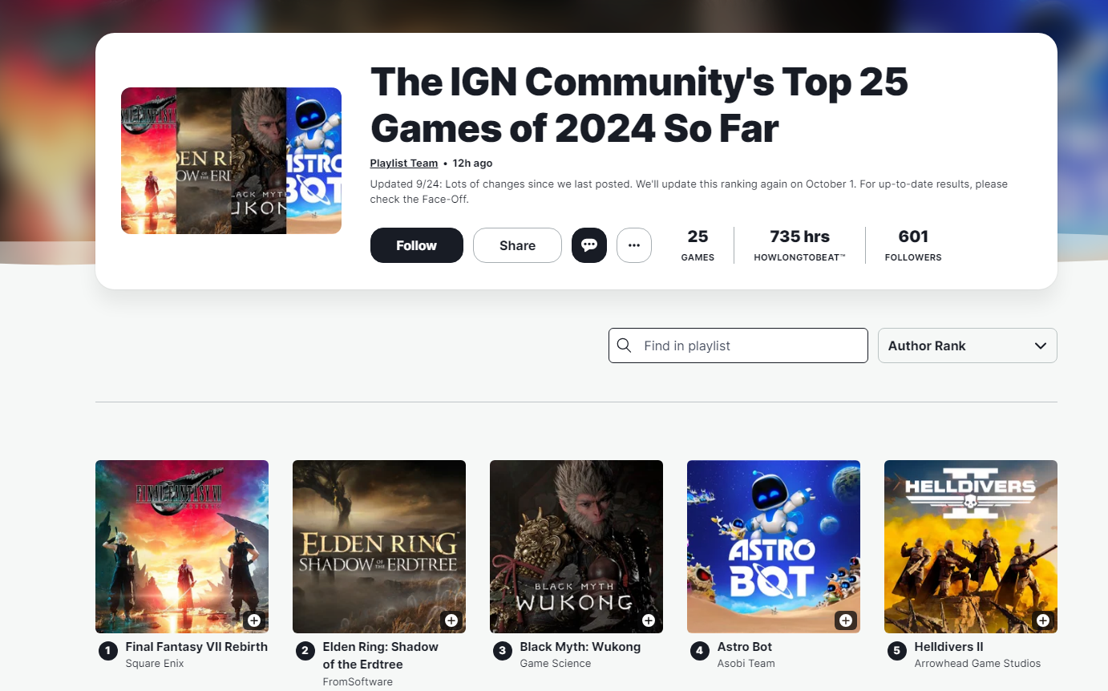Click the Helldivers II title text
The width and height of the screenshot is (1108, 691).
pos(948,647)
